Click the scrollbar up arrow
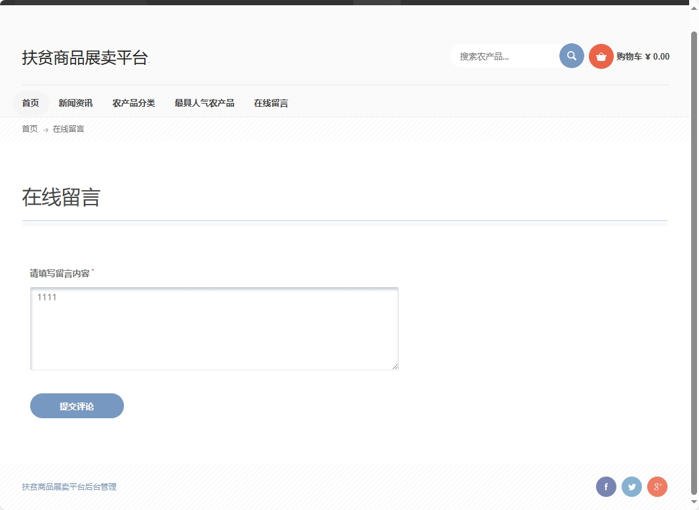This screenshot has width=699, height=510. (693, 7)
